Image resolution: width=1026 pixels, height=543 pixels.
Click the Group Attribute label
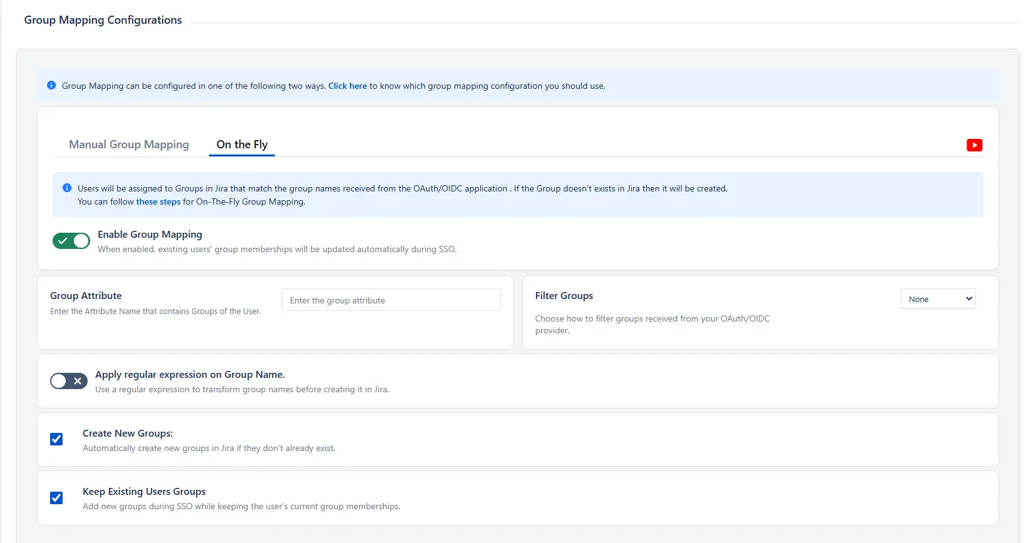pyautogui.click(x=86, y=296)
